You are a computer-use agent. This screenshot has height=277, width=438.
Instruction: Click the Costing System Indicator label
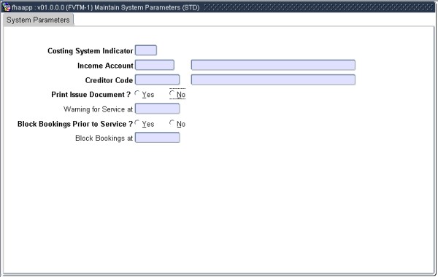91,51
